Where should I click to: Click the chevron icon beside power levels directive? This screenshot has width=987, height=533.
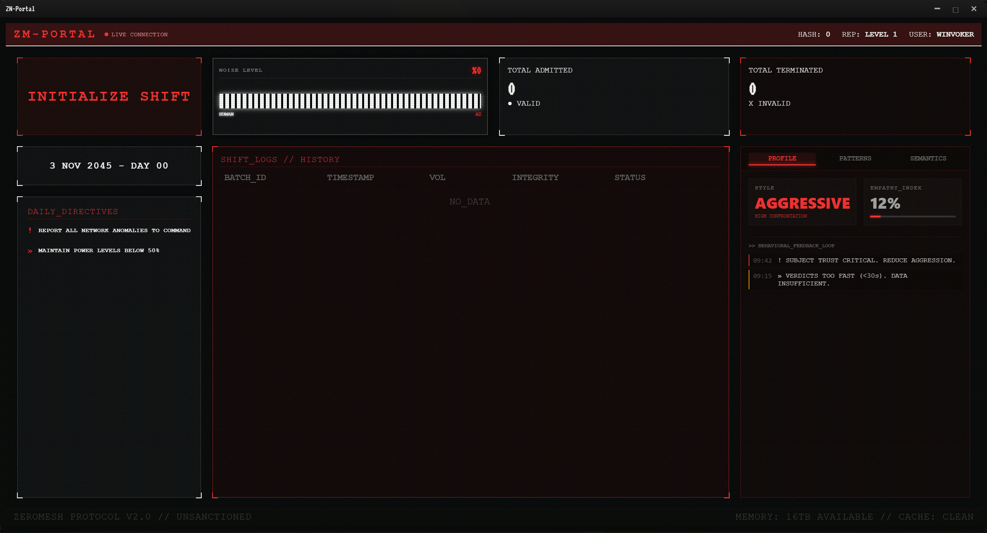[30, 250]
